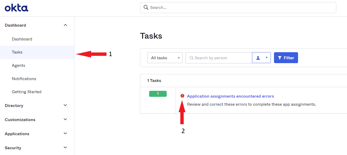Click the red error icon beside the task
This screenshot has width=347, height=155.
pyautogui.click(x=183, y=96)
